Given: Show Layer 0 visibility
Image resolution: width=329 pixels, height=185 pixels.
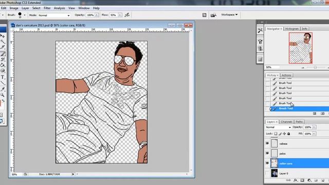Looking at the screenshot, I should point(267,173).
